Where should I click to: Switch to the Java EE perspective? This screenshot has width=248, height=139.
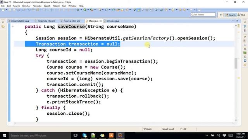click(231, 15)
